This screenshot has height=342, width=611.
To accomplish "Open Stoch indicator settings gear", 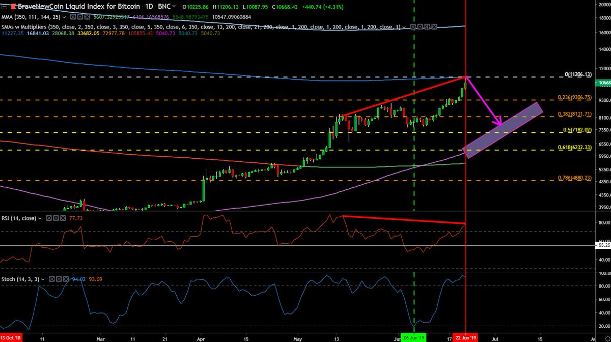I will click(59, 279).
